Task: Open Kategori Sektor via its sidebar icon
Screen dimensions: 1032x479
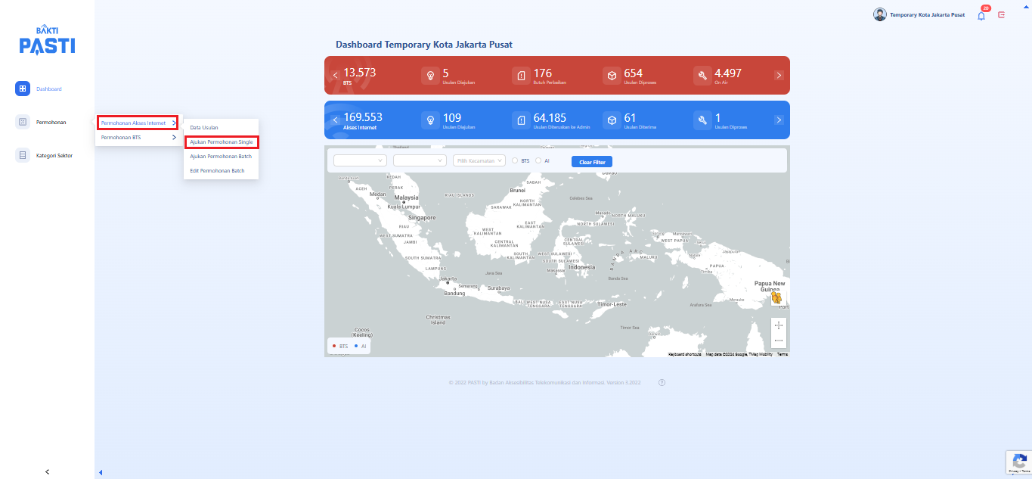Action: coord(23,155)
